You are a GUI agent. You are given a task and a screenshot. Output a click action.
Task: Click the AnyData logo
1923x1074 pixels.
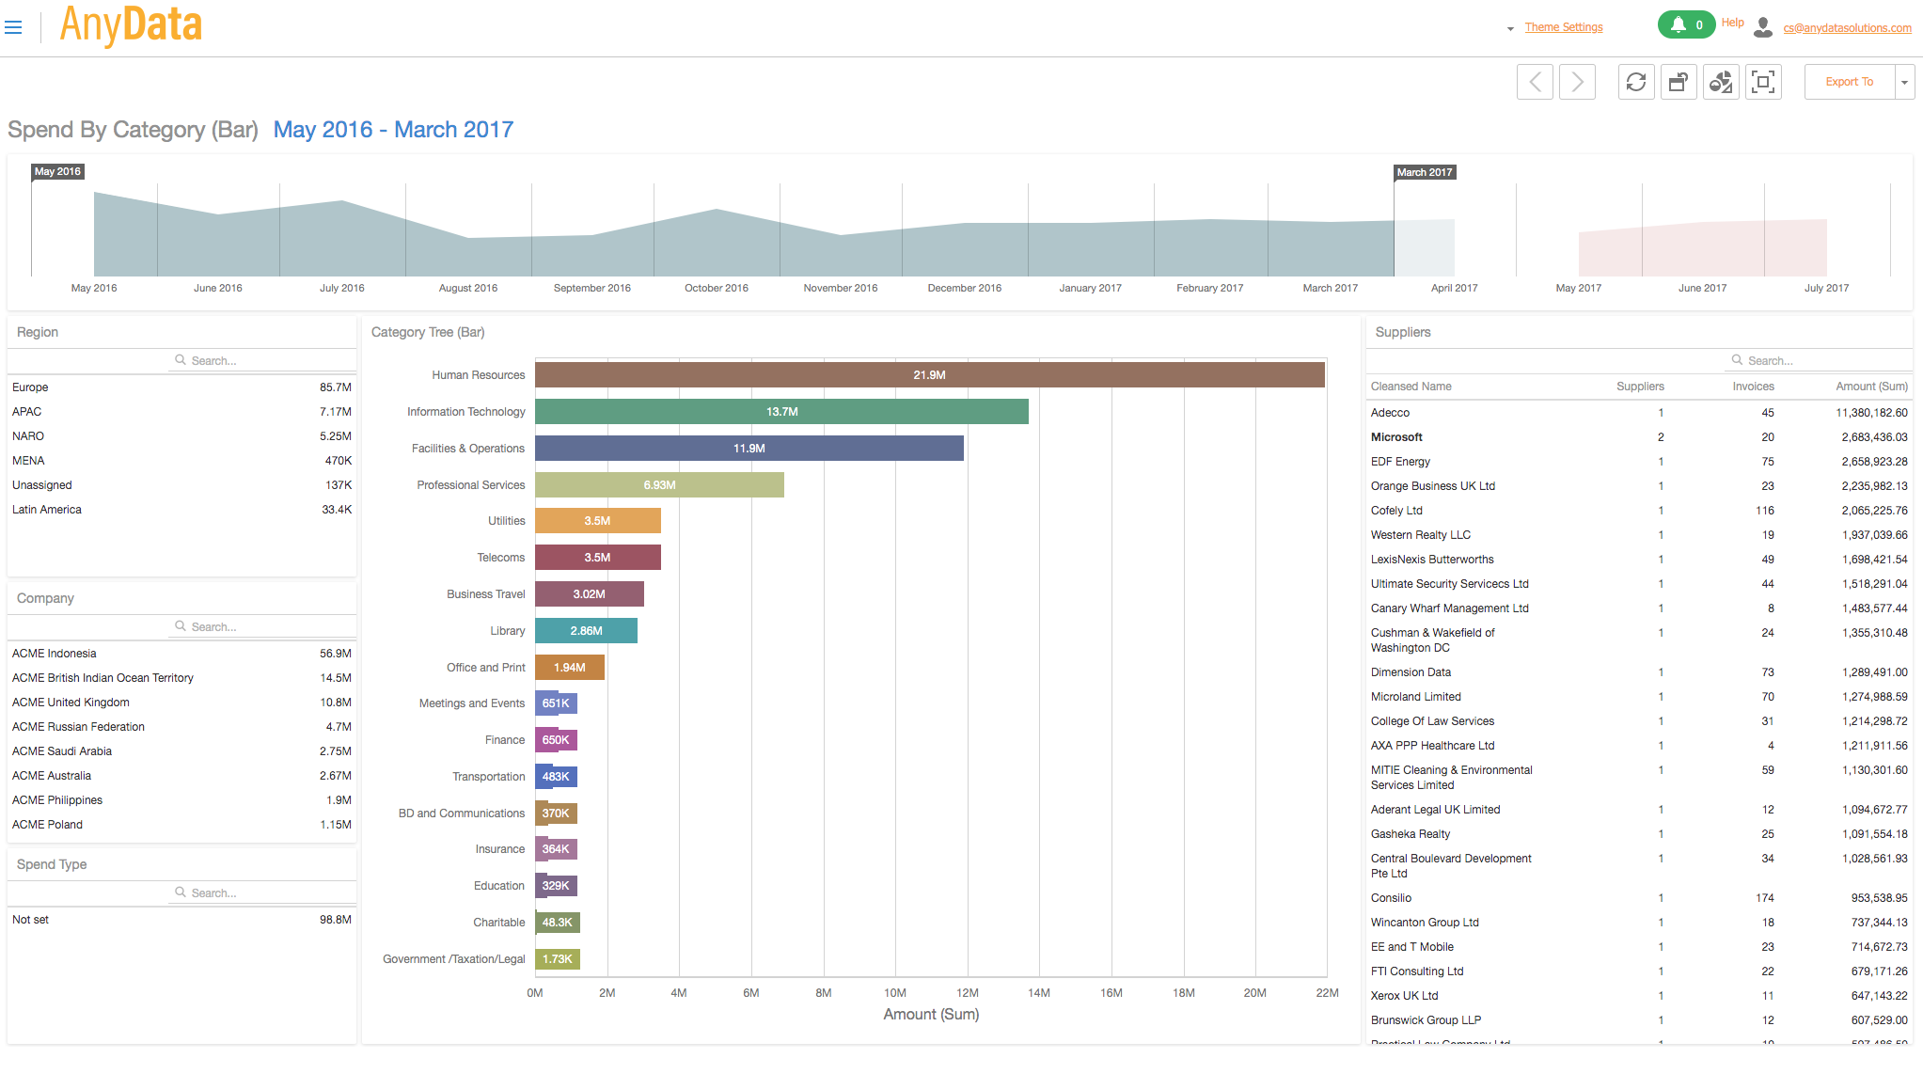[x=131, y=25]
